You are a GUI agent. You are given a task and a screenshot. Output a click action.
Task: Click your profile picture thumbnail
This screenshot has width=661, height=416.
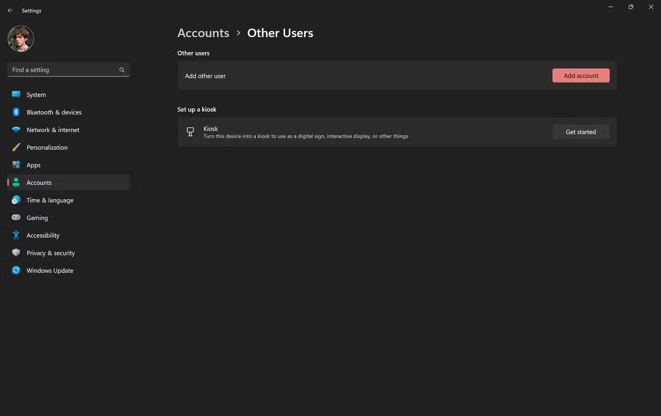pyautogui.click(x=20, y=38)
